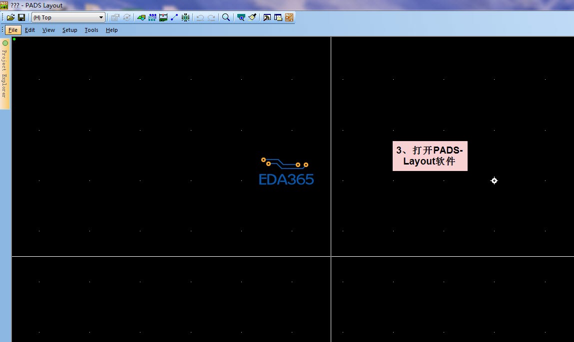Open the (H) Top layer dropdown

click(68, 17)
